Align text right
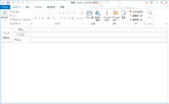 pyautogui.click(x=69, y=18)
